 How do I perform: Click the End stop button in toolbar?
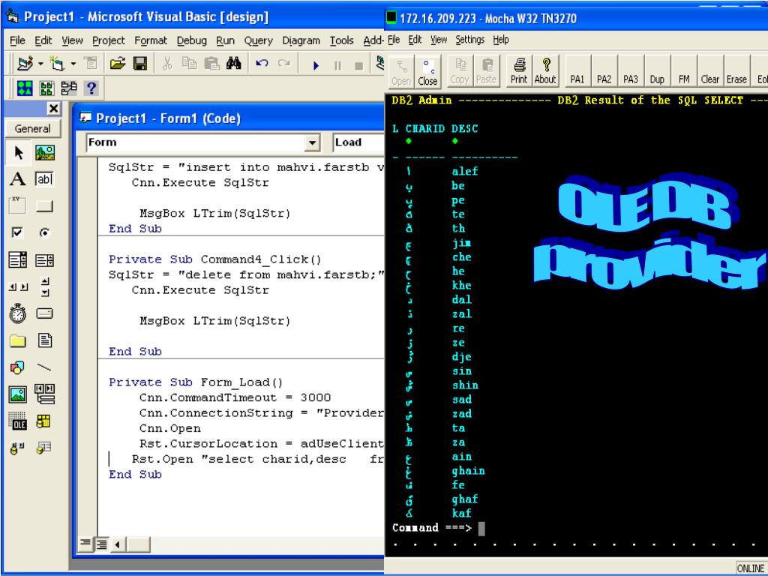pyautogui.click(x=359, y=65)
